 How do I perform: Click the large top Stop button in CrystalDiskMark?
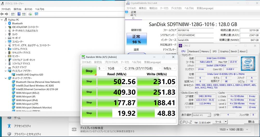tap(89, 71)
